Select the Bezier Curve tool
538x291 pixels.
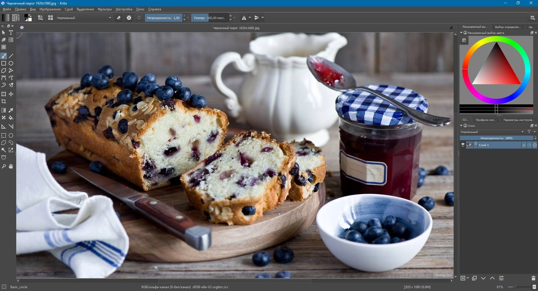(4, 78)
